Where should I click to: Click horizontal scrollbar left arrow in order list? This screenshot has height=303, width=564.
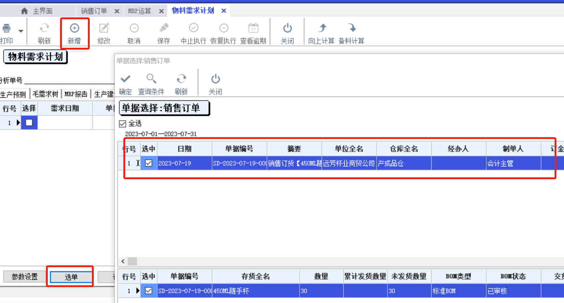coord(123,261)
